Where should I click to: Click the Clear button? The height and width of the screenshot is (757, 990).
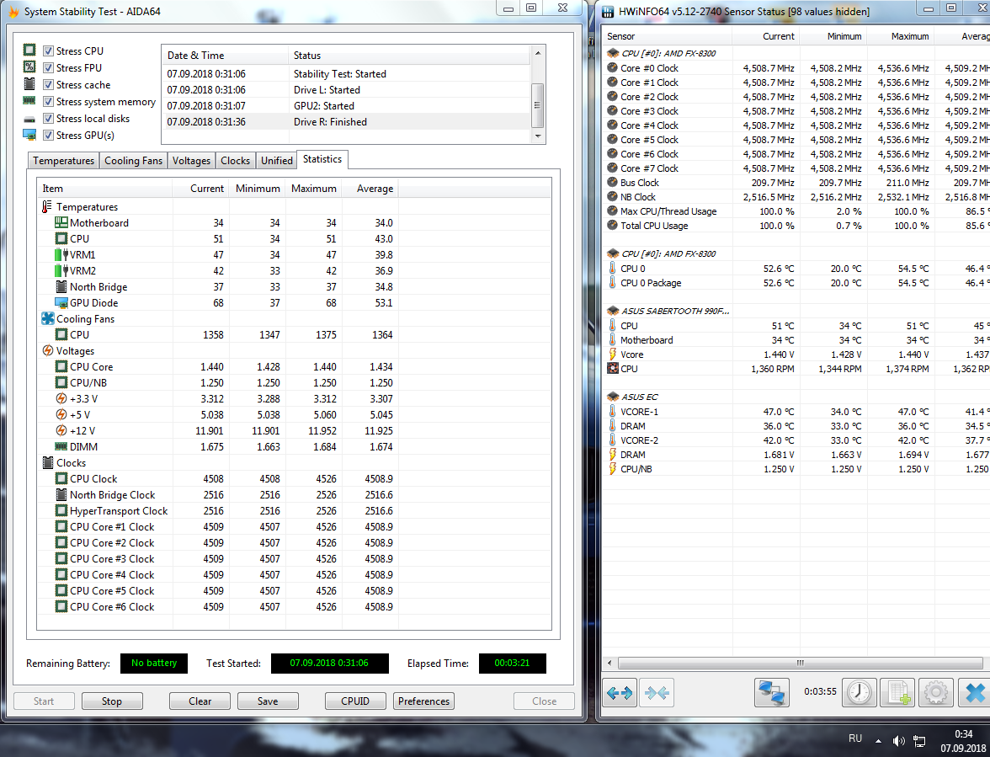click(x=200, y=701)
